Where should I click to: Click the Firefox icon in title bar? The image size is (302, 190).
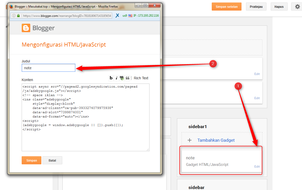tap(11, 6)
